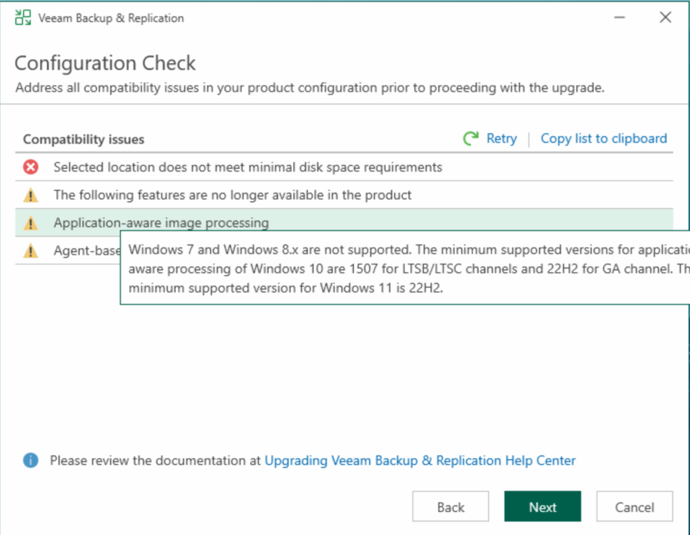Click the red error icon for disk space
690x535 pixels.
(31, 167)
